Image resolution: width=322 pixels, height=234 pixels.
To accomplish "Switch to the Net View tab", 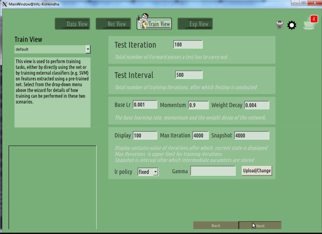I will point(113,24).
